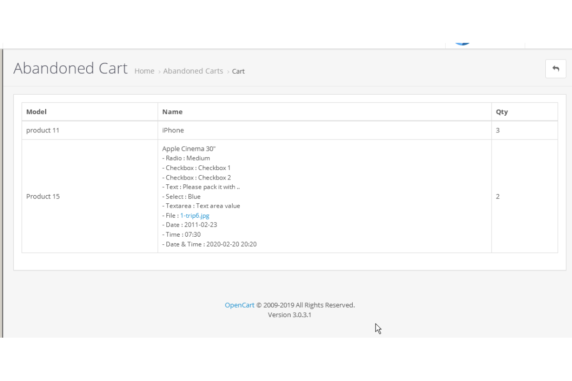
Task: Open the Abandoned Carts breadcrumb link
Action: [193, 71]
